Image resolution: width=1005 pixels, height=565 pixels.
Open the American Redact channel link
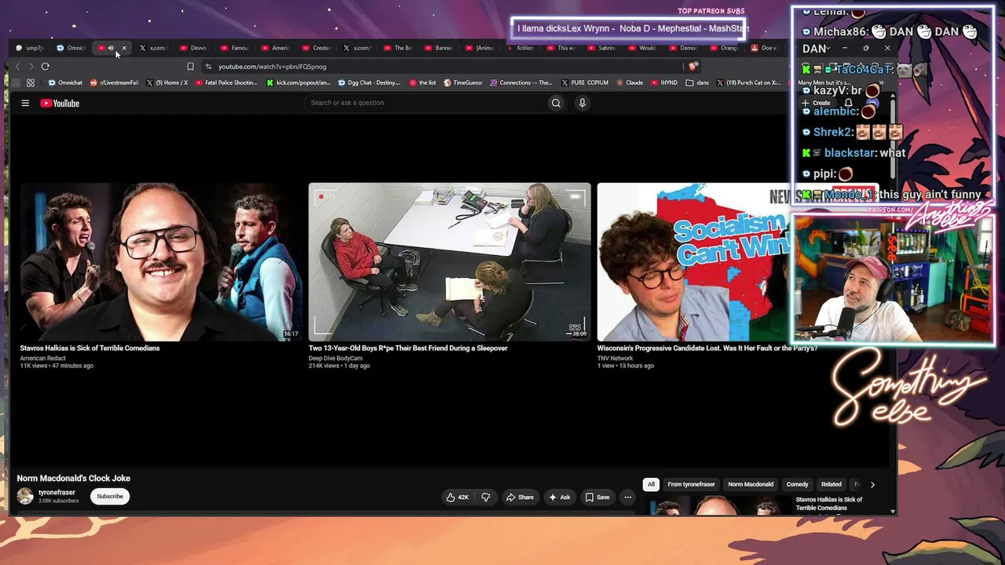point(43,359)
